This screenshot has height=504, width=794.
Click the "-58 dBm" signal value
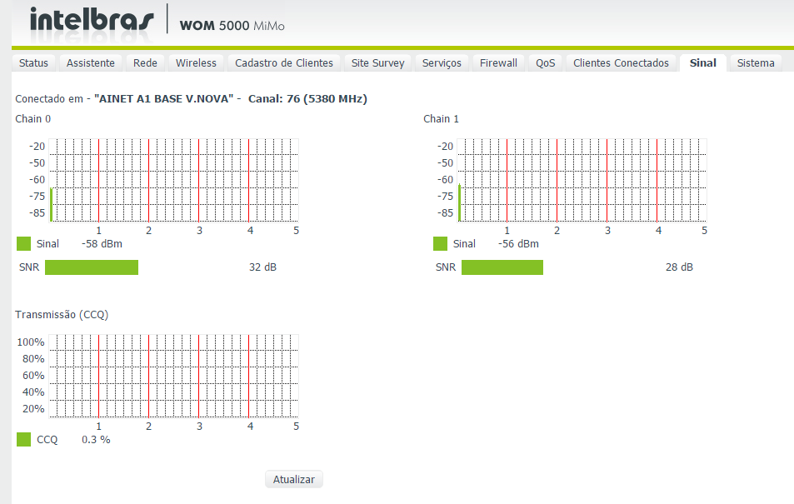click(102, 243)
